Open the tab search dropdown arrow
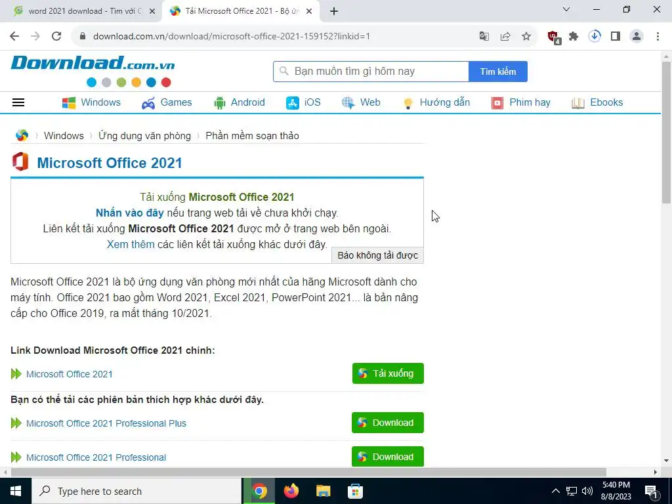 pos(566,9)
